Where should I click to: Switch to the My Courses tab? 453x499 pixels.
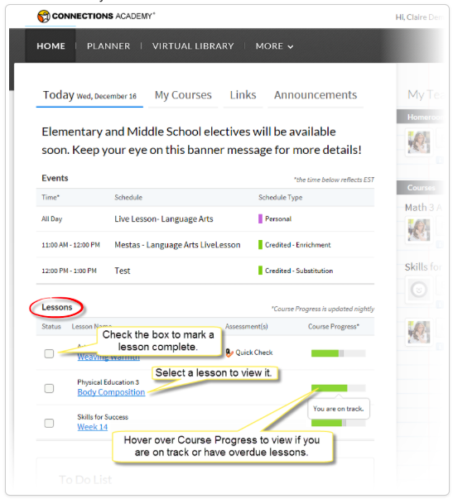click(x=183, y=95)
